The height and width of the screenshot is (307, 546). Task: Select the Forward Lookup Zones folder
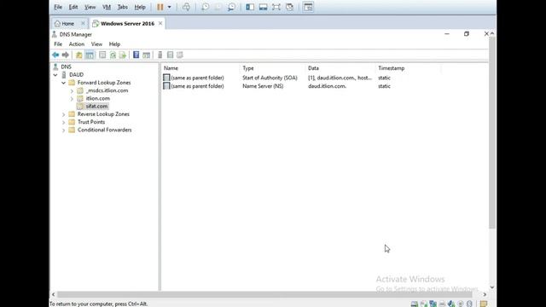click(x=104, y=83)
